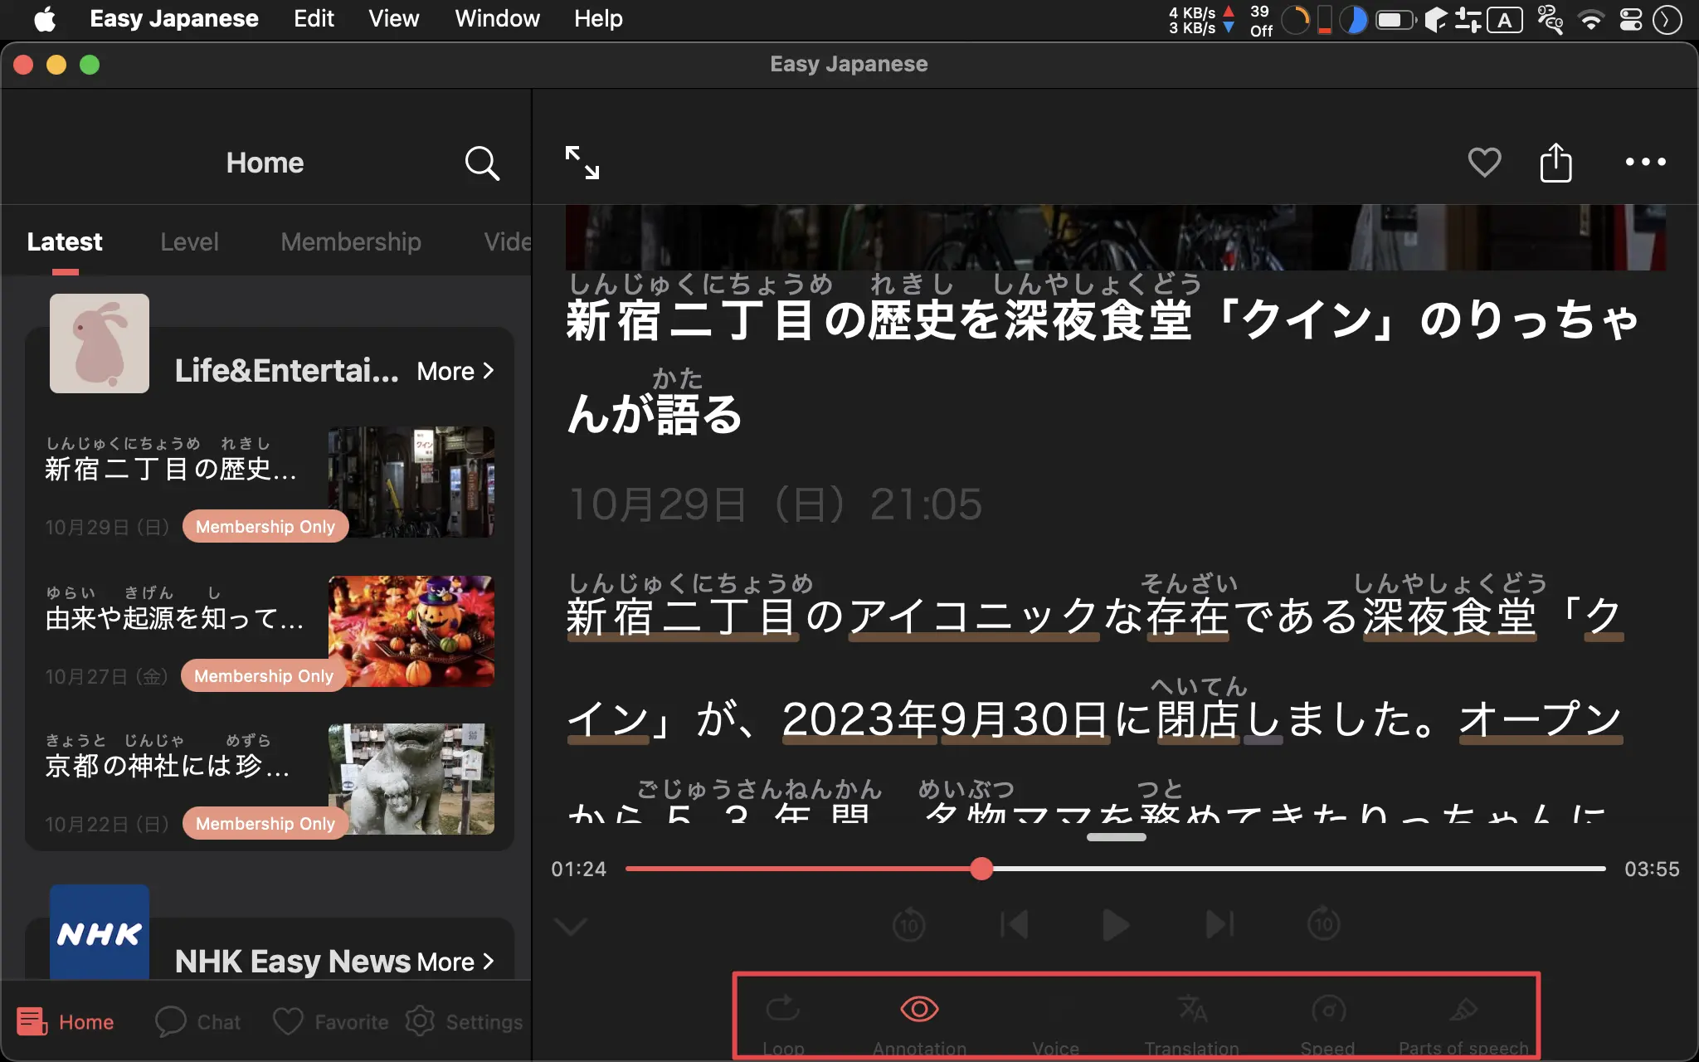Expand article to fullscreen with arrows icon
The width and height of the screenshot is (1699, 1062).
[582, 163]
